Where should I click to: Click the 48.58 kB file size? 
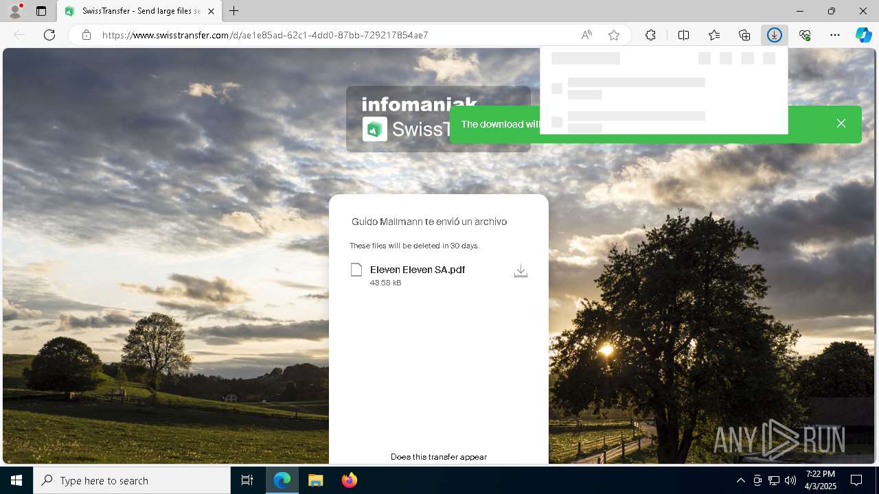tap(385, 283)
